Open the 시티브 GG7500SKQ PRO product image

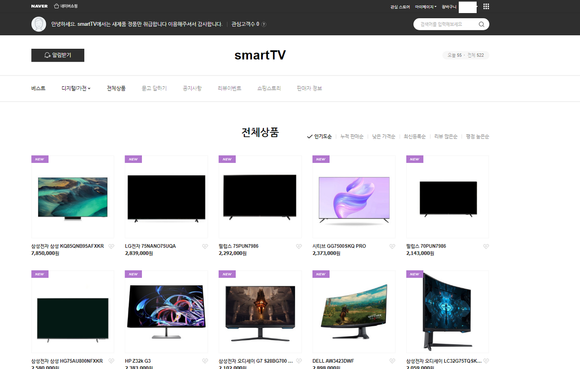[354, 197]
